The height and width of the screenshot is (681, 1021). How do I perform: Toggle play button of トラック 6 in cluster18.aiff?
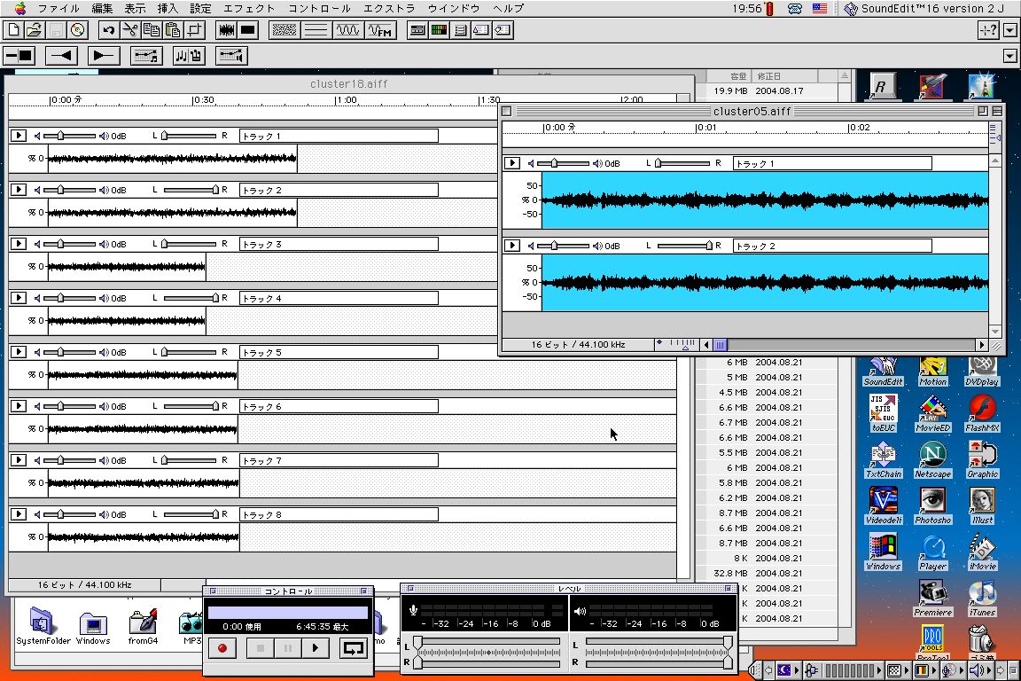[19, 406]
